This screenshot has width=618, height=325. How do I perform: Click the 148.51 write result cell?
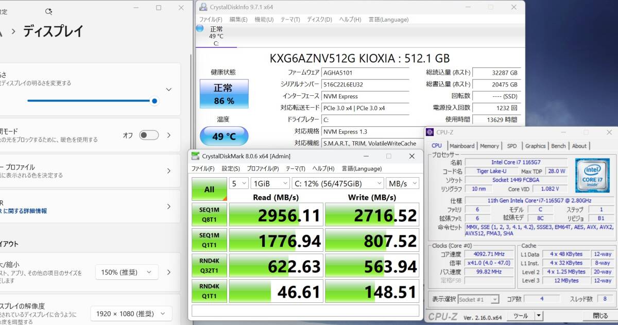point(372,290)
